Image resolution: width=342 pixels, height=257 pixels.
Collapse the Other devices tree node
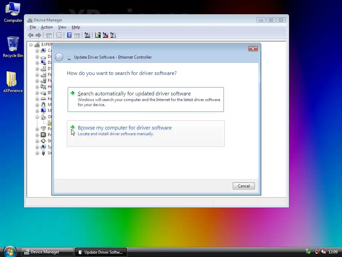[37, 117]
